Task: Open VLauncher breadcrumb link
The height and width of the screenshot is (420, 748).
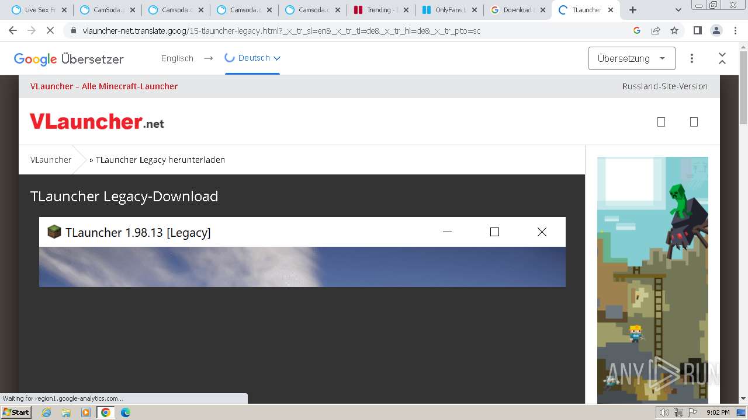Action: point(51,160)
